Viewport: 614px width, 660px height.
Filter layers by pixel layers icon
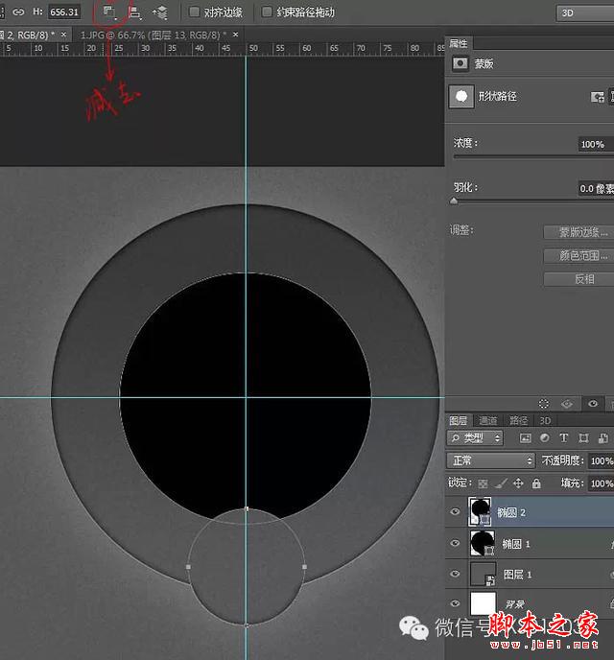pyautogui.click(x=525, y=438)
